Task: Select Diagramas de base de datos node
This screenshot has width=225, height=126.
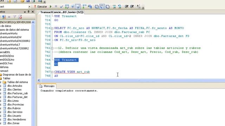Action: 17,75
